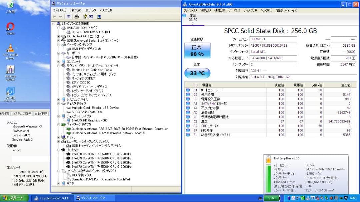
Task: Select 日本語 PS/2 キーボード device entry
Action: tap(104, 57)
